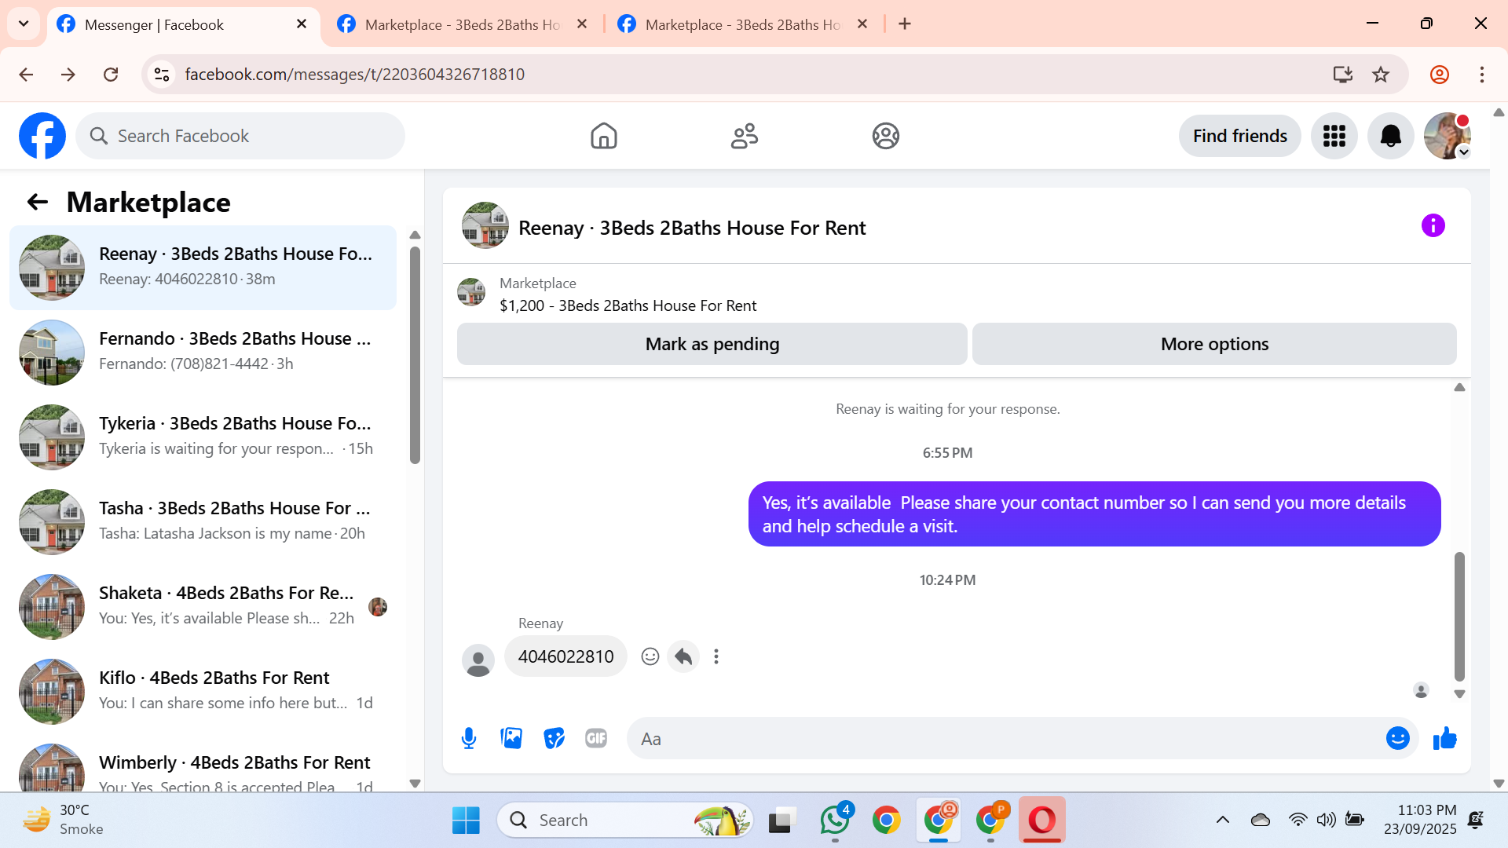Open the weather widget showing 30°C
This screenshot has height=848, width=1508.
click(63, 821)
